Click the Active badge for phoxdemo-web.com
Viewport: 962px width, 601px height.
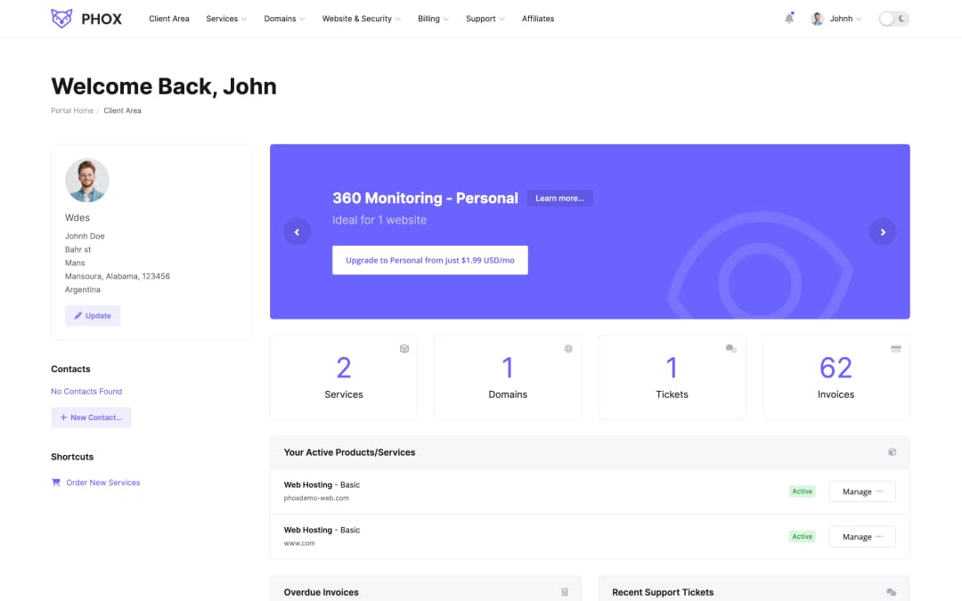point(802,491)
